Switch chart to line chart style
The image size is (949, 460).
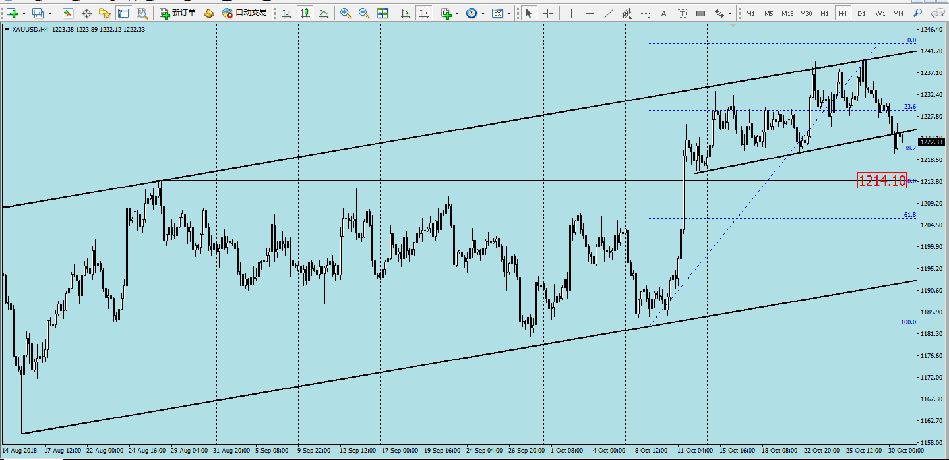coord(323,13)
